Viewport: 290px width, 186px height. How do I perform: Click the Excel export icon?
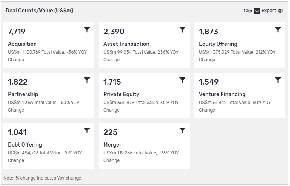tap(281, 11)
